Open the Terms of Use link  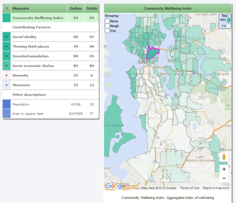click(189, 188)
